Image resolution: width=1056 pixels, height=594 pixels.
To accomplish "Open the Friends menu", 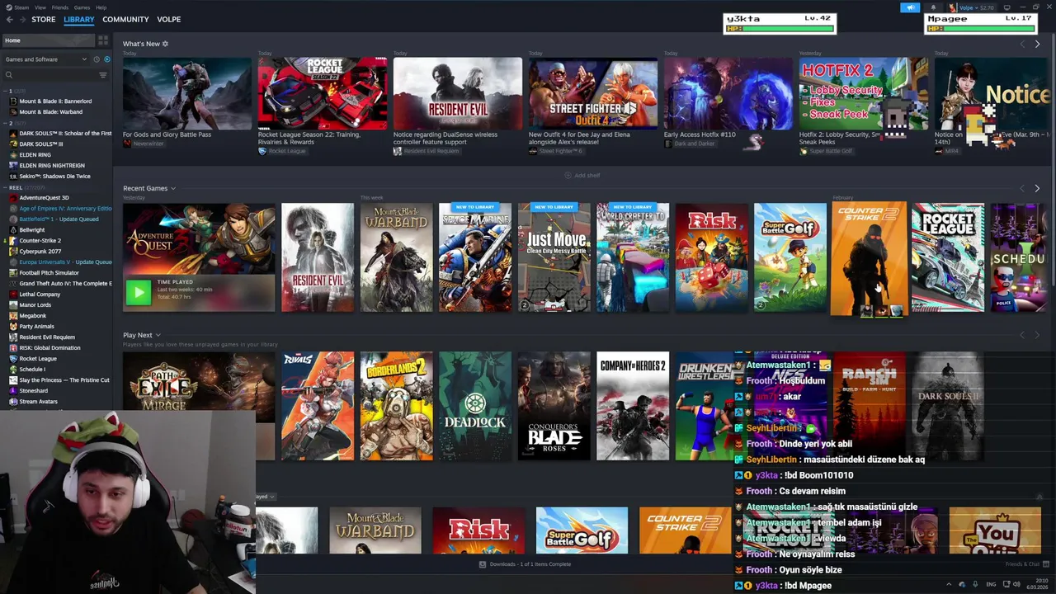I will 60,7.
